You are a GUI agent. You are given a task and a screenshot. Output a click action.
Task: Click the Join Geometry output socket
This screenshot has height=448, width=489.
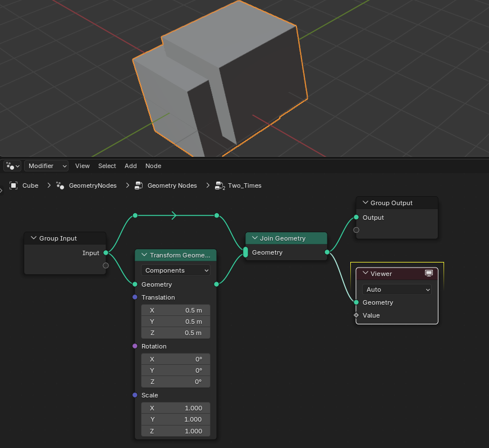(x=327, y=252)
